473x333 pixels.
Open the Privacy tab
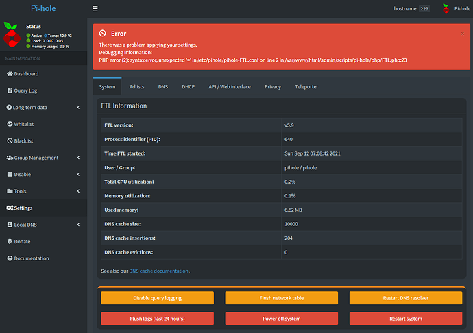point(273,86)
